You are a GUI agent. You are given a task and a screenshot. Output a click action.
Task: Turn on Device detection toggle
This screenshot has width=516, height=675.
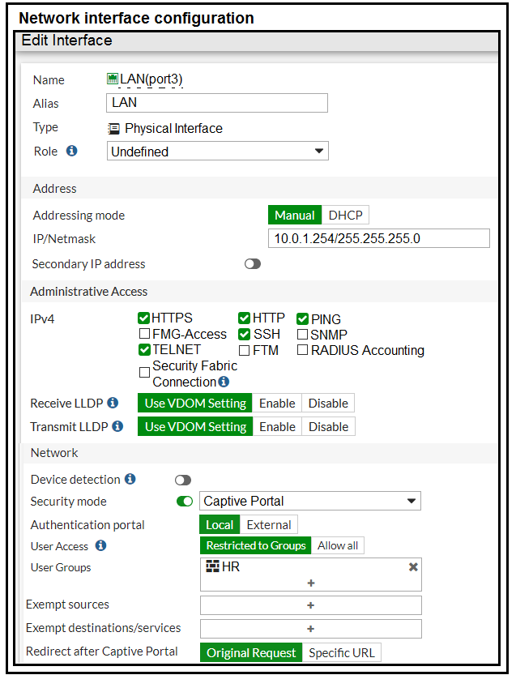point(184,480)
